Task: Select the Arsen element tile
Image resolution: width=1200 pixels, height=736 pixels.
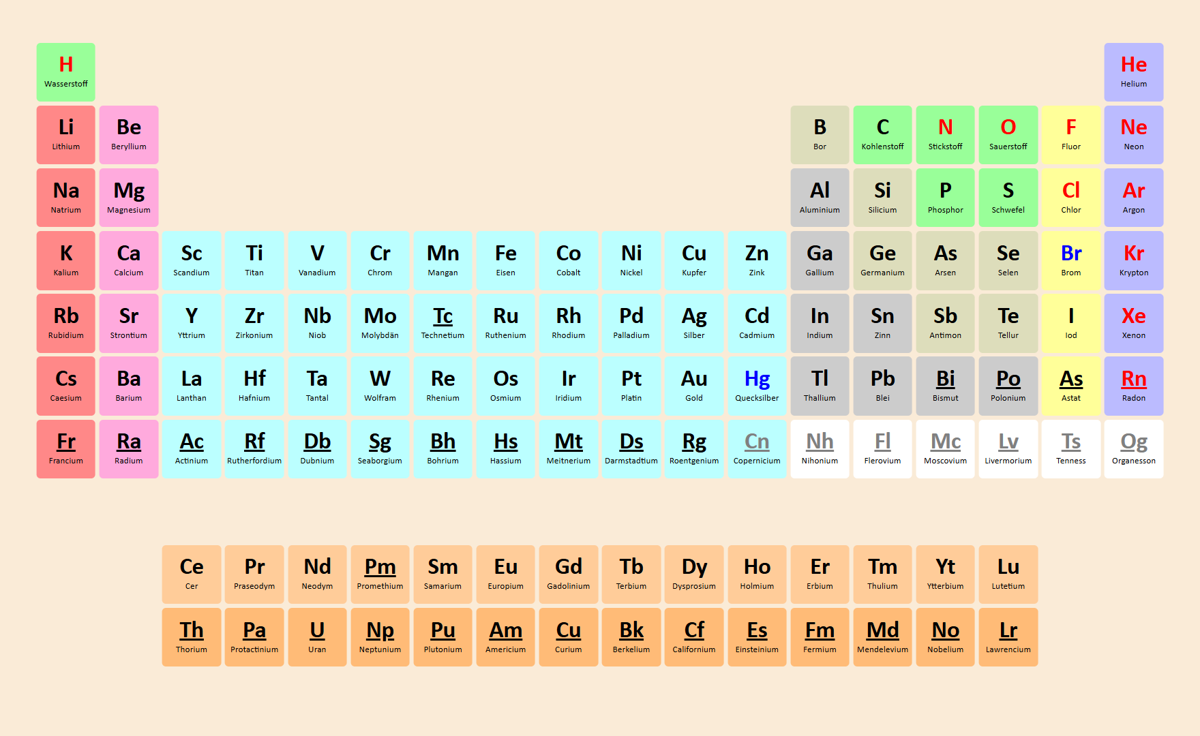Action: (x=946, y=260)
